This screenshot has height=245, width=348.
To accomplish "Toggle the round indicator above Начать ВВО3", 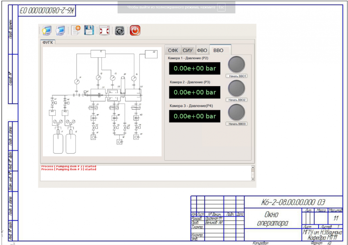I will [x=236, y=112].
